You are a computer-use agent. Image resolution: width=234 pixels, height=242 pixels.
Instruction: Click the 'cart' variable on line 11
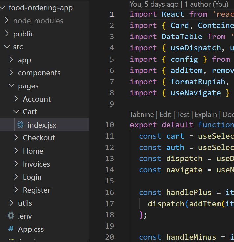[175, 136]
